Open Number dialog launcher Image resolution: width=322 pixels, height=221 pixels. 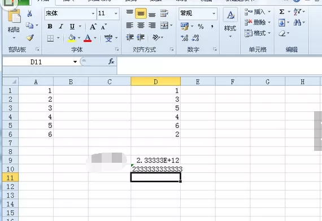(215, 49)
